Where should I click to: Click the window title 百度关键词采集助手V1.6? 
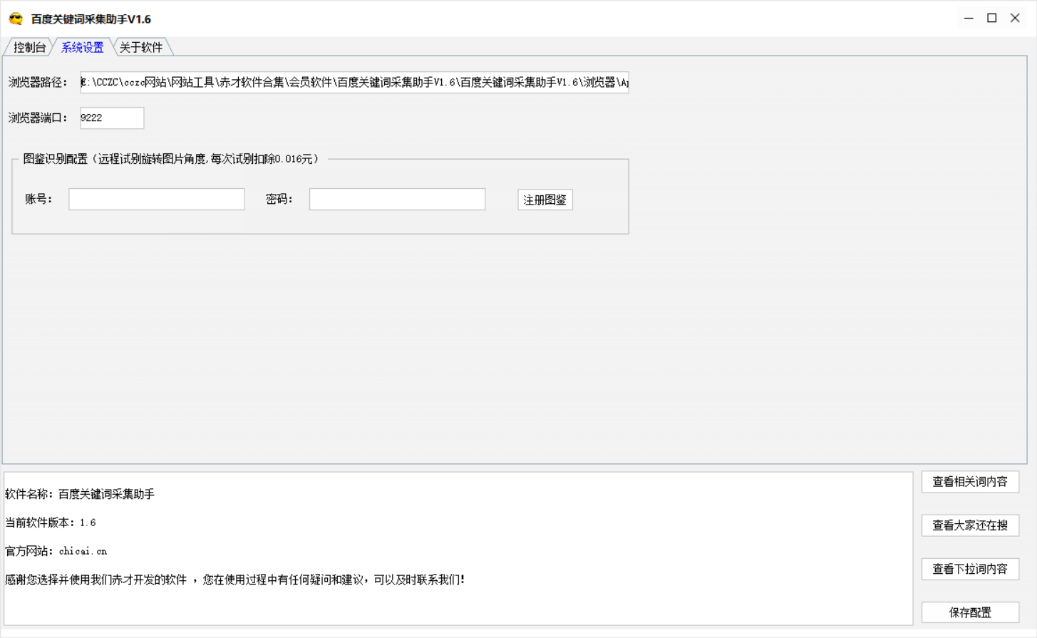tap(91, 19)
